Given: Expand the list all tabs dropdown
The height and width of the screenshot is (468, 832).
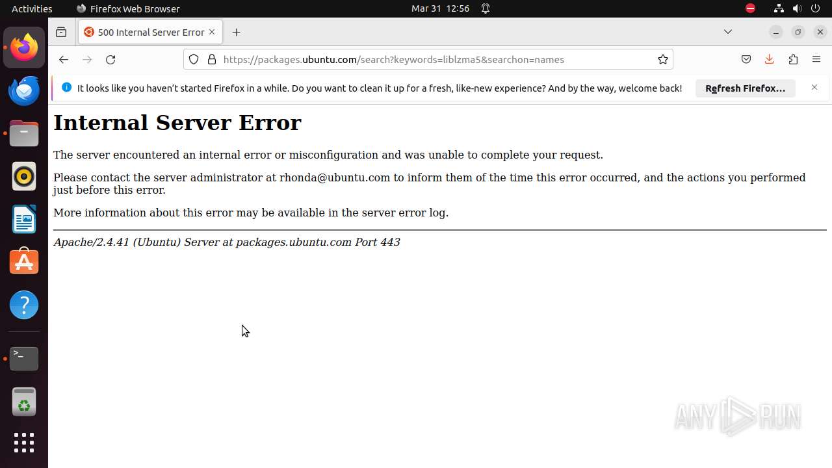Looking at the screenshot, I should click(728, 32).
